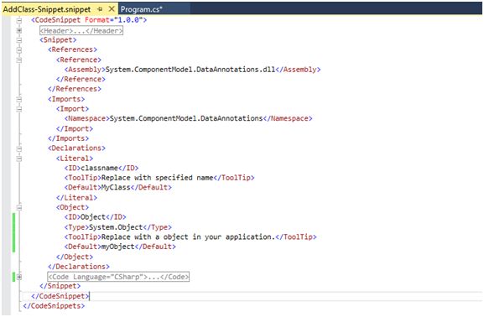484x317 pixels.
Task: Click the closing </Literal> tag
Action: pos(76,198)
